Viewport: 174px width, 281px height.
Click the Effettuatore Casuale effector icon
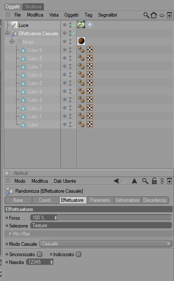click(x=14, y=34)
